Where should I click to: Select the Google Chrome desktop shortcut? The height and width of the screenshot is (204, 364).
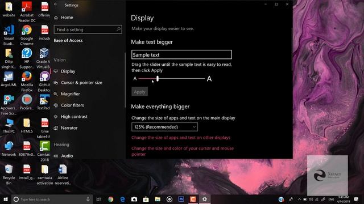pyautogui.click(x=27, y=35)
